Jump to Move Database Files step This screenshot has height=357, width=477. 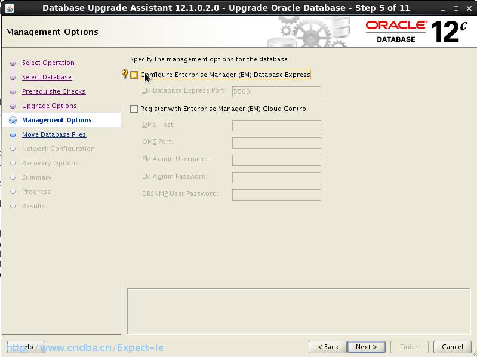pos(54,134)
